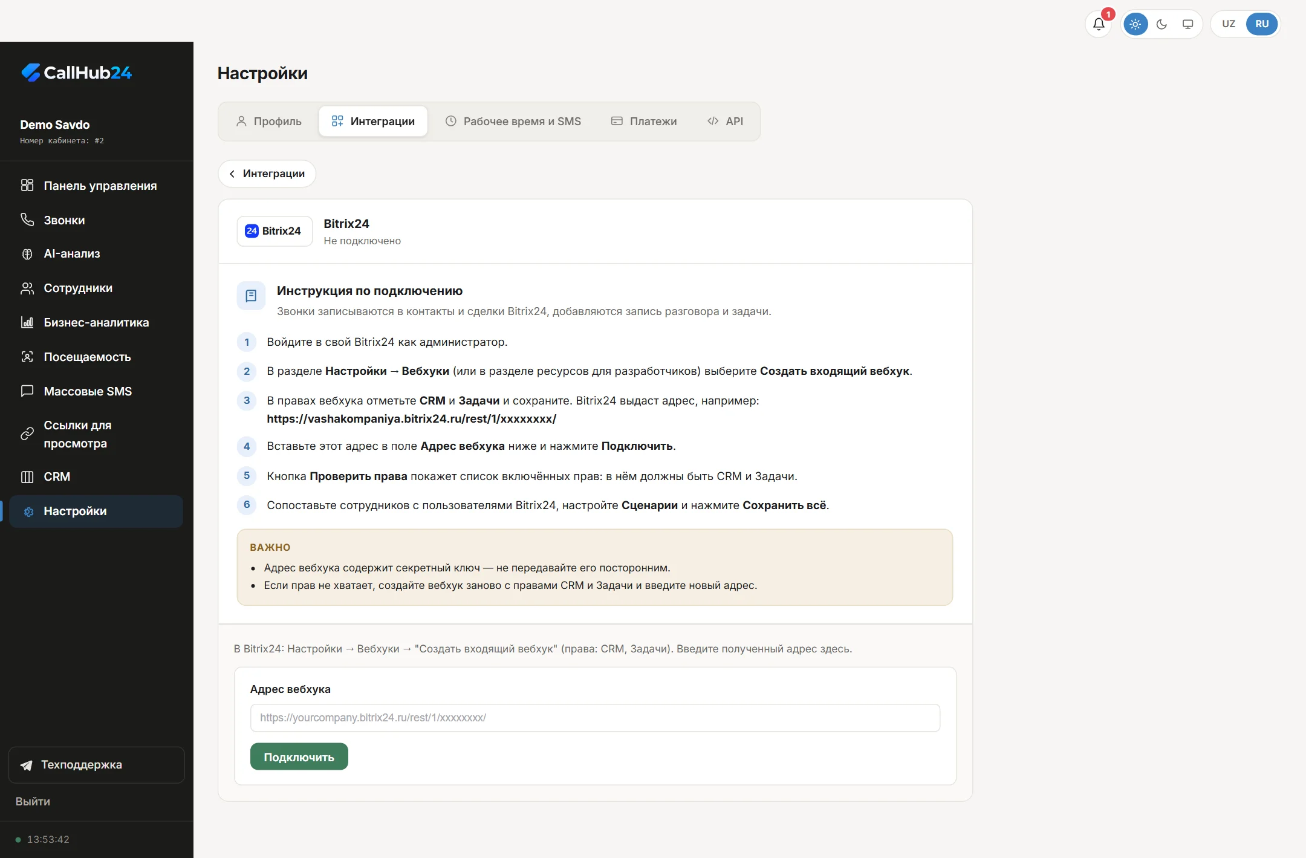Click Выйти to log out
The height and width of the screenshot is (858, 1306).
click(33, 801)
